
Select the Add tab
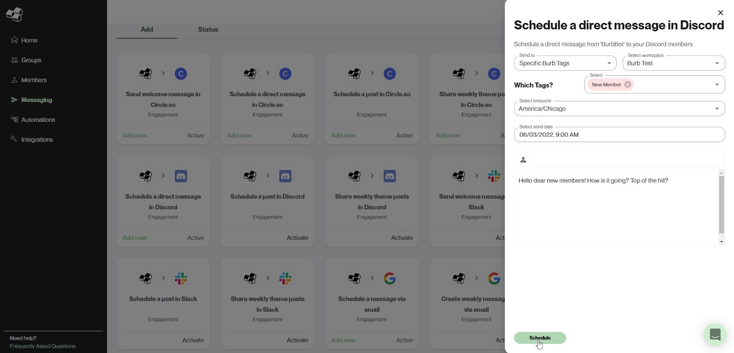(147, 29)
